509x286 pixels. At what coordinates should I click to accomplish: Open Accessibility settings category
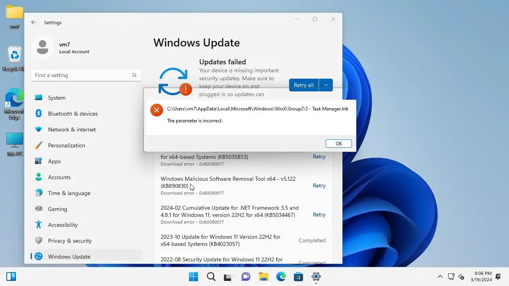[x=86, y=225]
